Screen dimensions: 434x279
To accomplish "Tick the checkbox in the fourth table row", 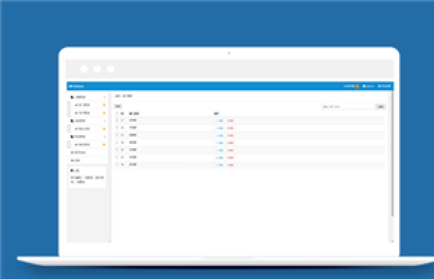I will click(x=117, y=143).
